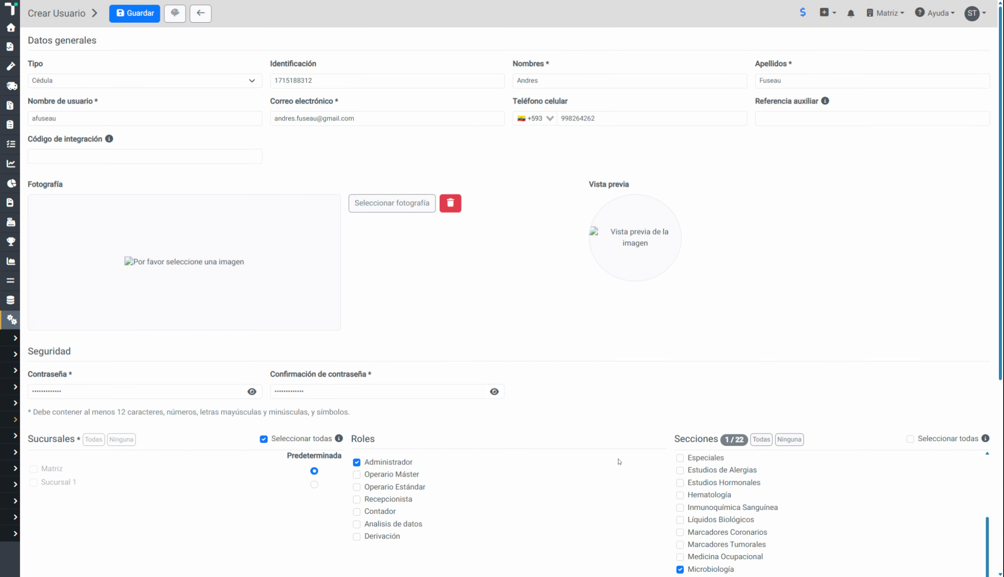
Task: Open the pie chart sidebar icon
Action: pyautogui.click(x=11, y=183)
